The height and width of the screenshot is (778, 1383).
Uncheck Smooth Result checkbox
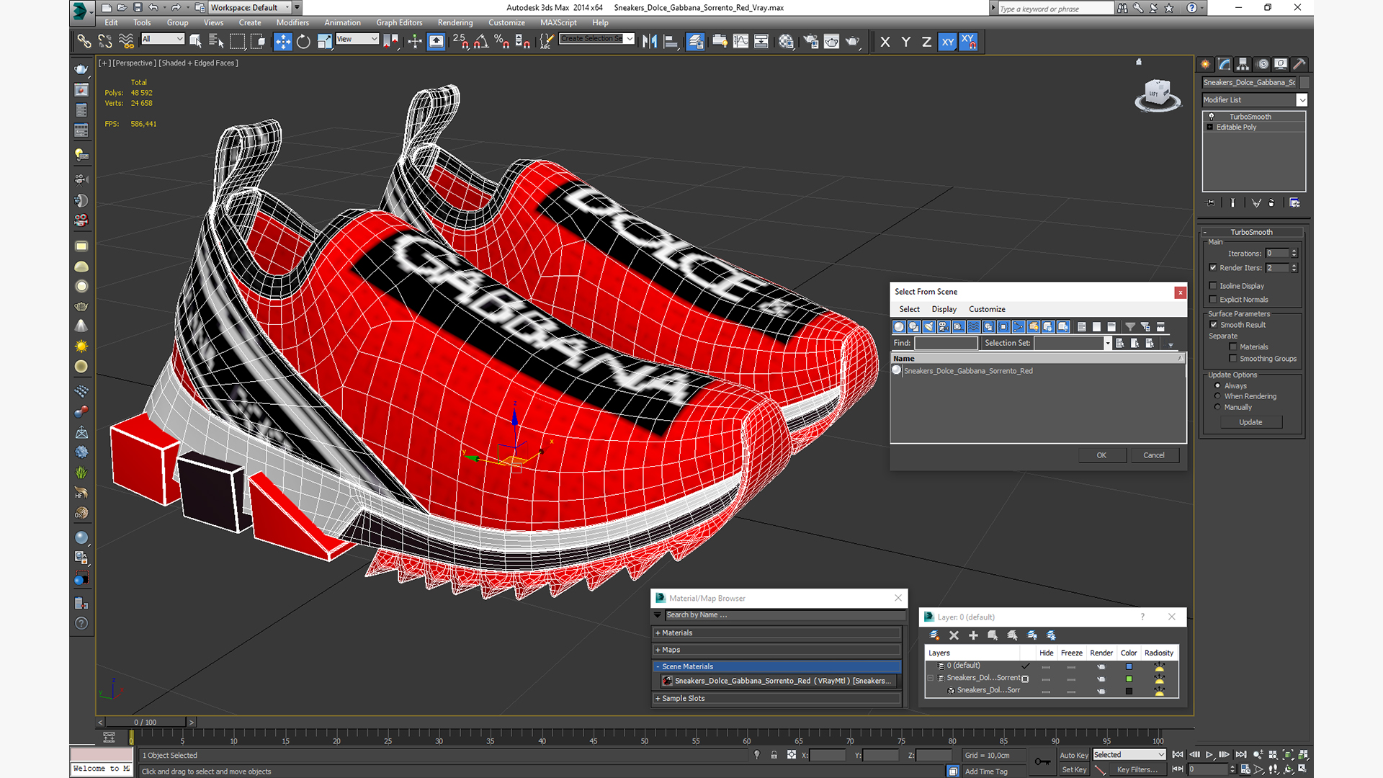[1214, 325]
